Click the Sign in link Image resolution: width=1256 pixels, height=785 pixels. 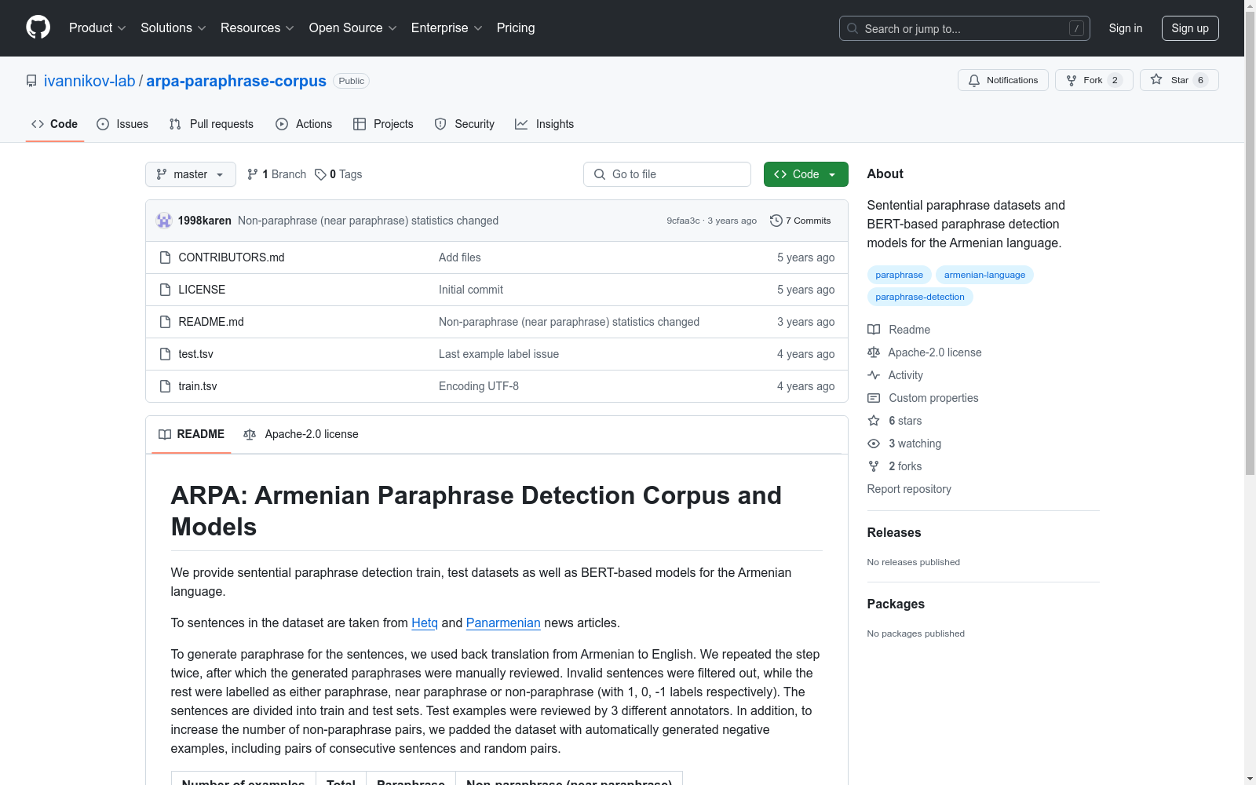coord(1125,28)
